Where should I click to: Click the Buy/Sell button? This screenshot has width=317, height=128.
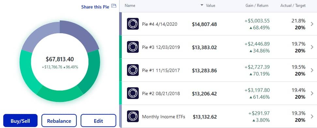tap(21, 121)
